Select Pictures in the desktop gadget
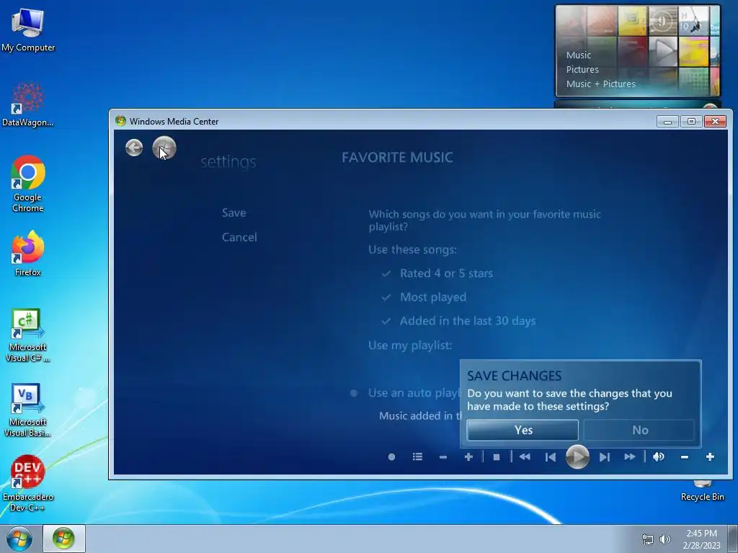 pos(582,70)
